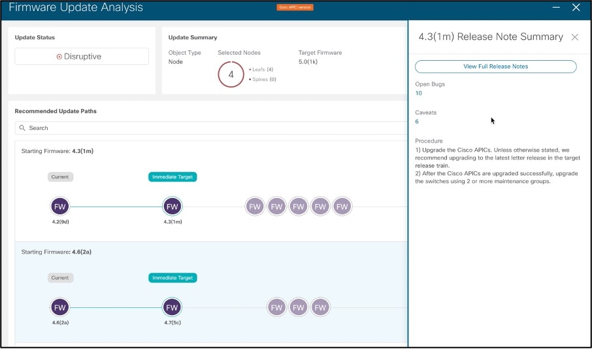Click the Current badge above 4.6(2a)
592x349 pixels.
pyautogui.click(x=60, y=278)
